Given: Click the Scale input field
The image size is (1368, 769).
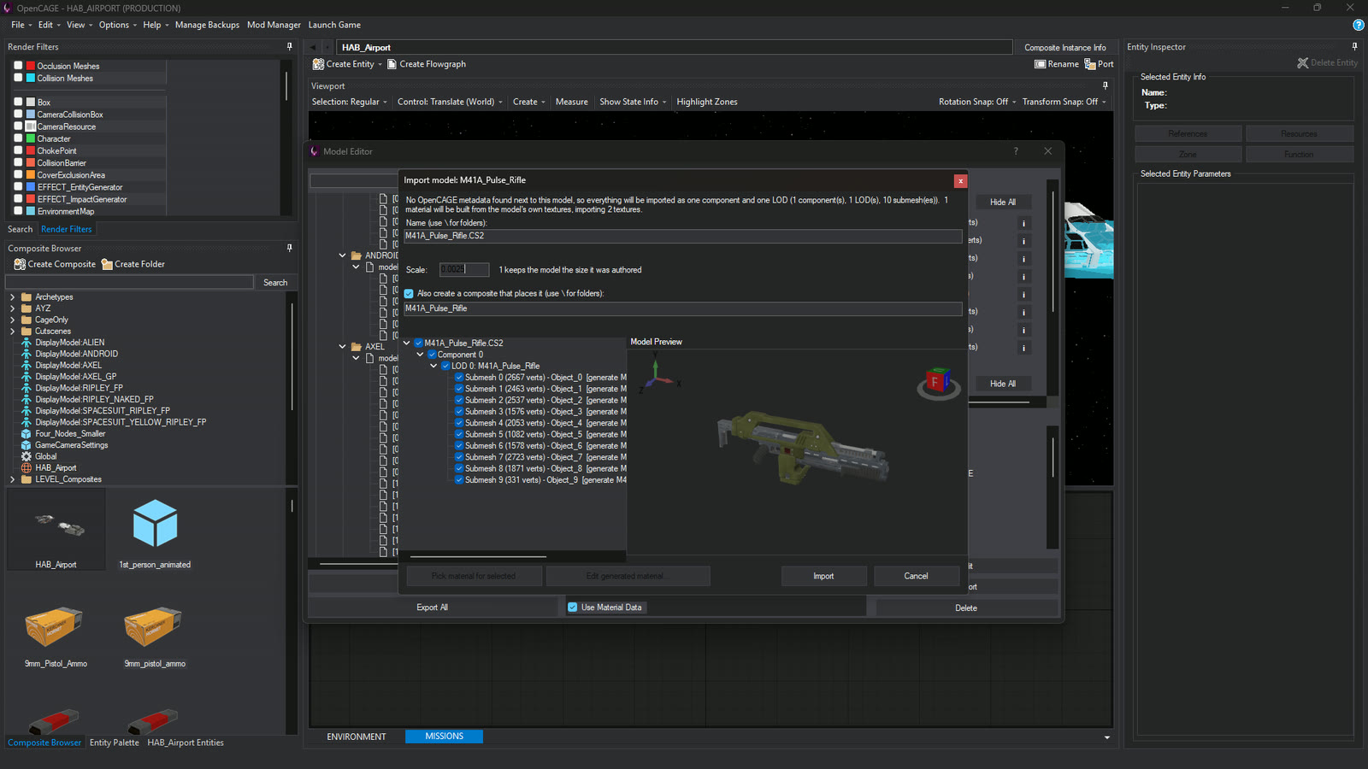Looking at the screenshot, I should coord(464,269).
